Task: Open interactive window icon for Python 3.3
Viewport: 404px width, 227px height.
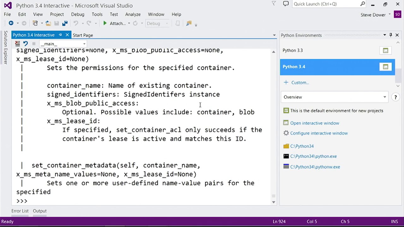Action: click(x=385, y=50)
